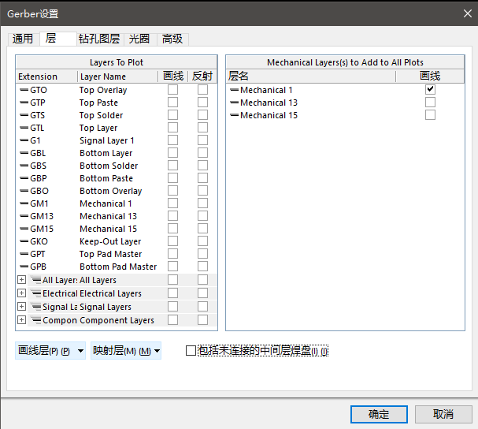This screenshot has width=478, height=429.
Task: Click the Layer Name column header
Action: (117, 76)
